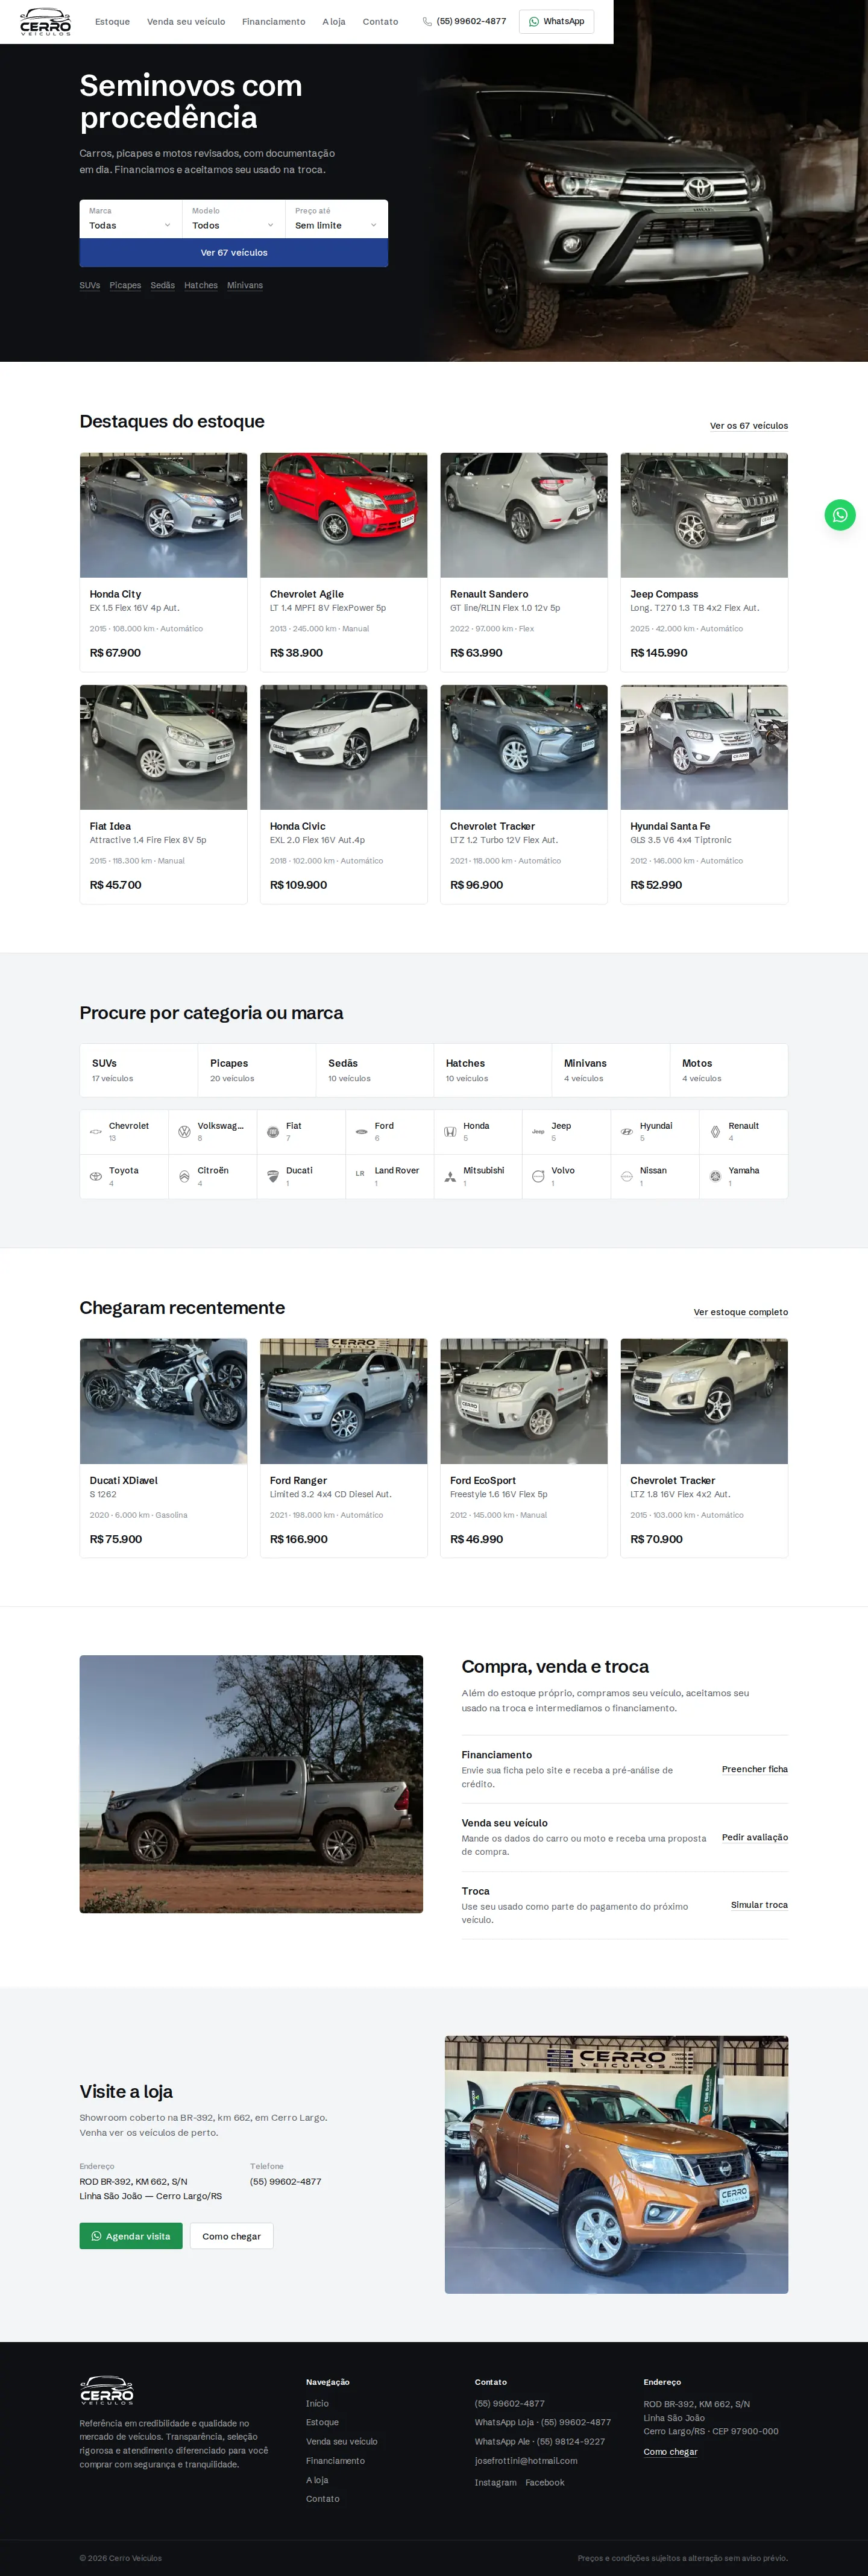Click the phone number with handset icon
Image resolution: width=868 pixels, height=2576 pixels.
[x=464, y=21]
